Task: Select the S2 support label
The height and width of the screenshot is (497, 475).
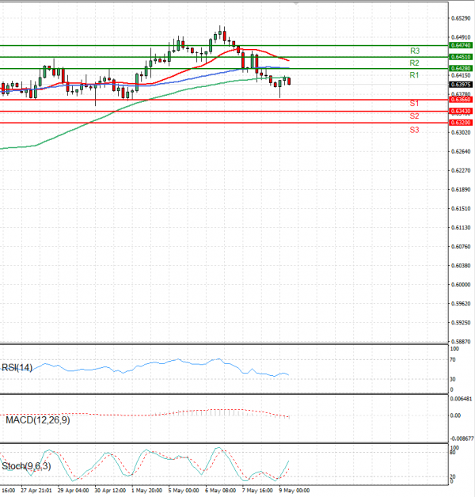Action: point(414,116)
